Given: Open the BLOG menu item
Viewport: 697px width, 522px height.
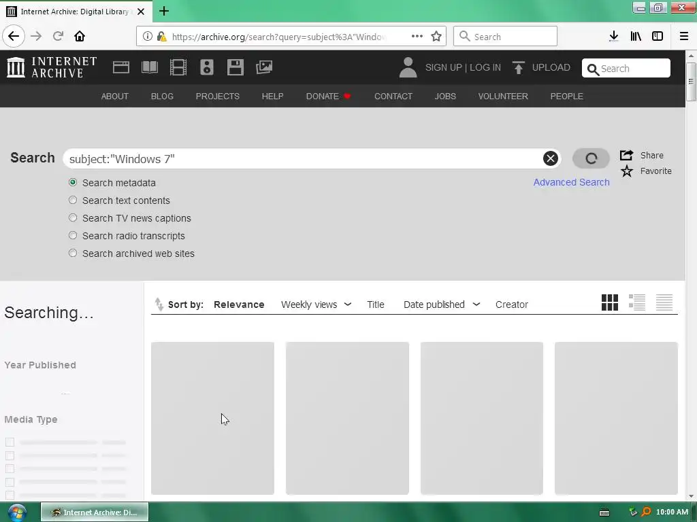Looking at the screenshot, I should [162, 97].
